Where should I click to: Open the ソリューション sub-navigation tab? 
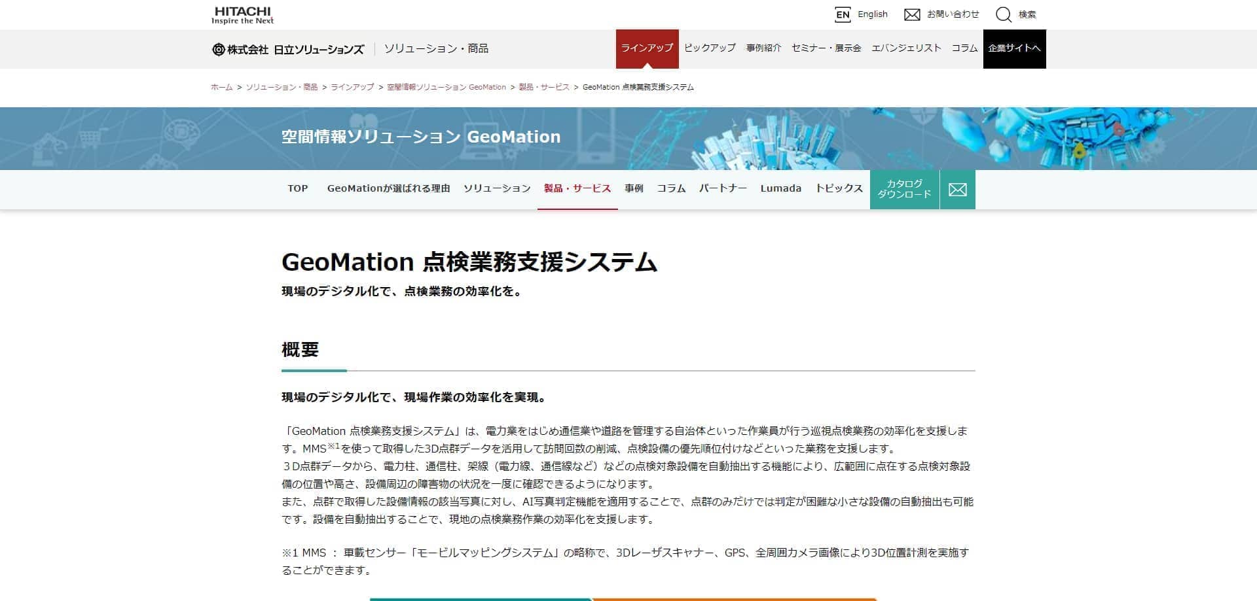point(497,188)
